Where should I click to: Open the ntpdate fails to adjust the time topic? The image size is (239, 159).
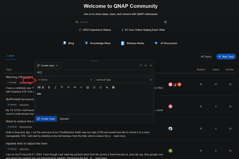click(27, 144)
